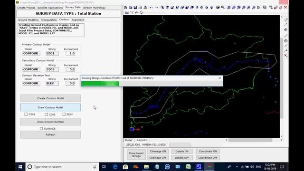Click the Create Contour Model button
Viewport: 304px width, 171px height.
pyautogui.click(x=50, y=98)
